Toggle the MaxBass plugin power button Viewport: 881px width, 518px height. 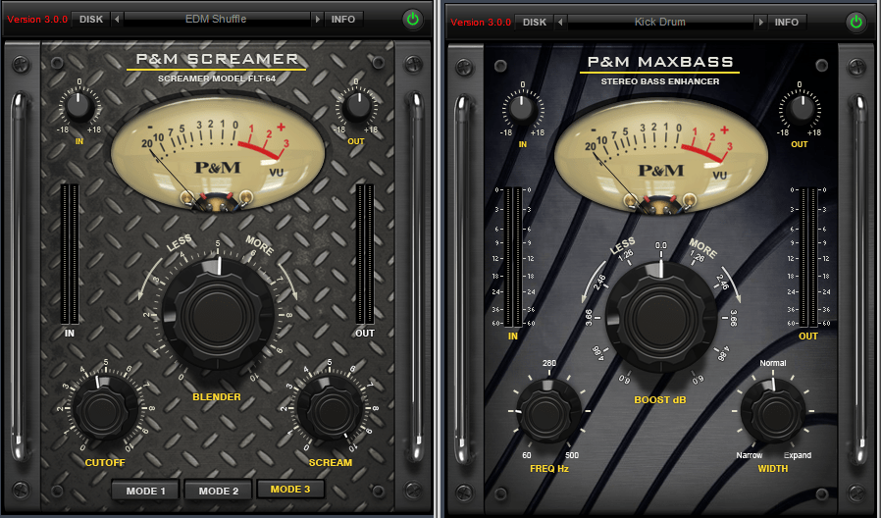pos(856,22)
